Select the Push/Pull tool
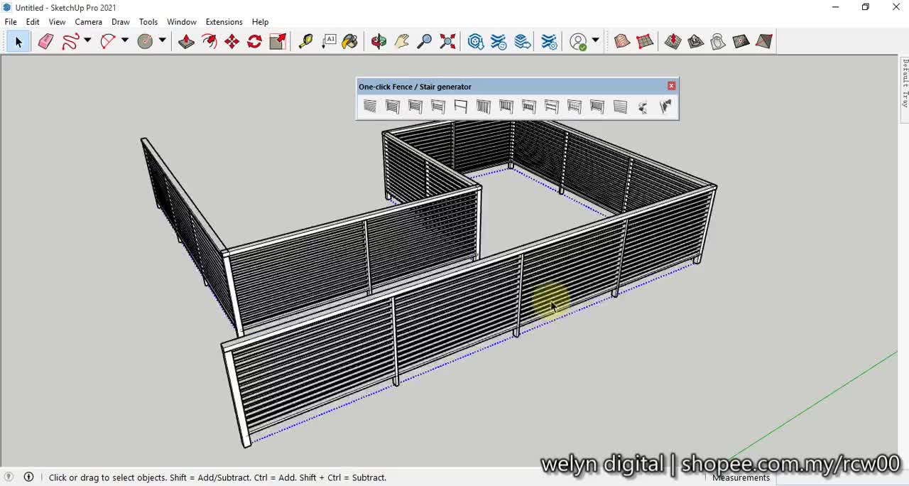This screenshot has width=909, height=486. 186,41
